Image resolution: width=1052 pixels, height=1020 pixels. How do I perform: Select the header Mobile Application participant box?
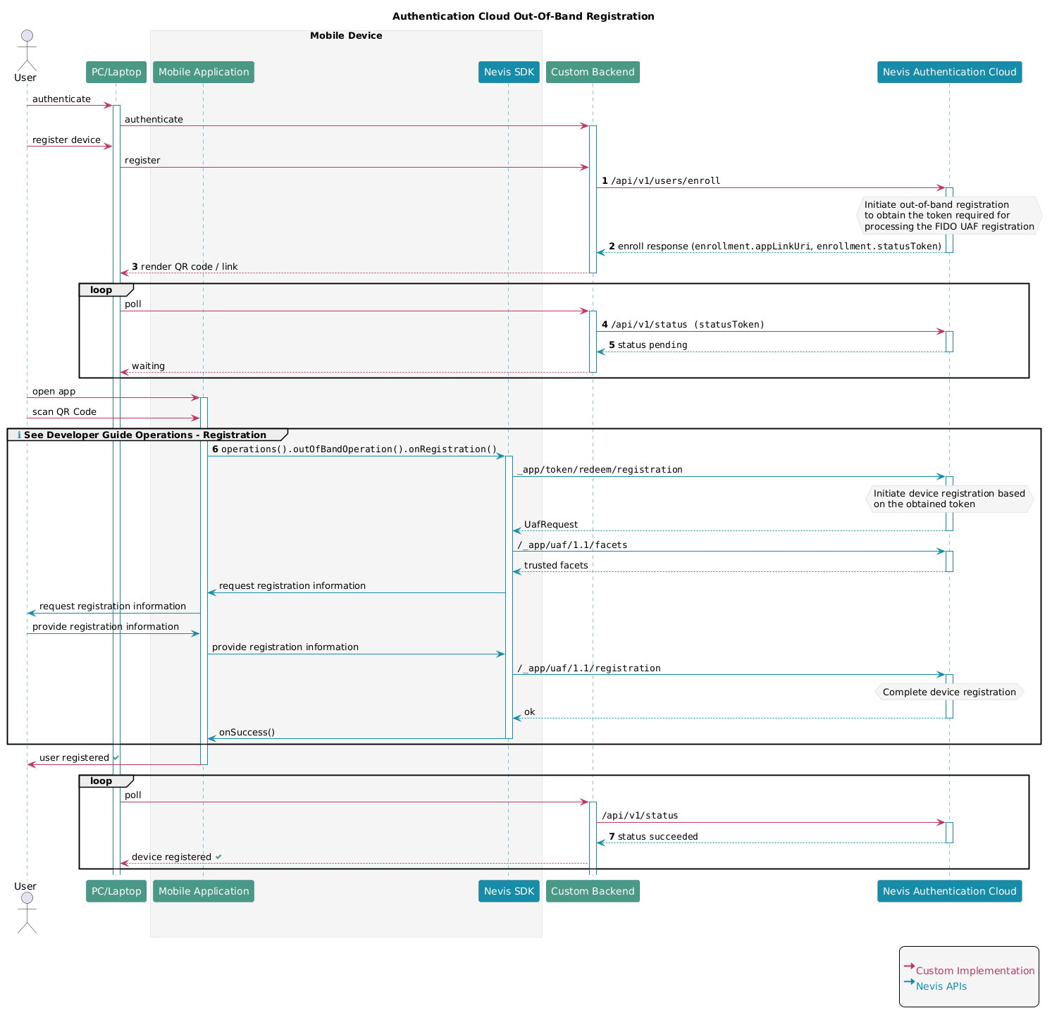point(204,72)
